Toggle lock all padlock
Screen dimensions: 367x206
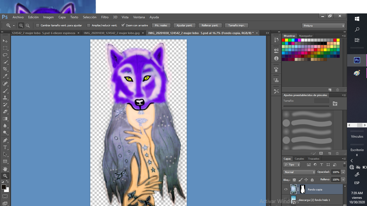[312, 180]
